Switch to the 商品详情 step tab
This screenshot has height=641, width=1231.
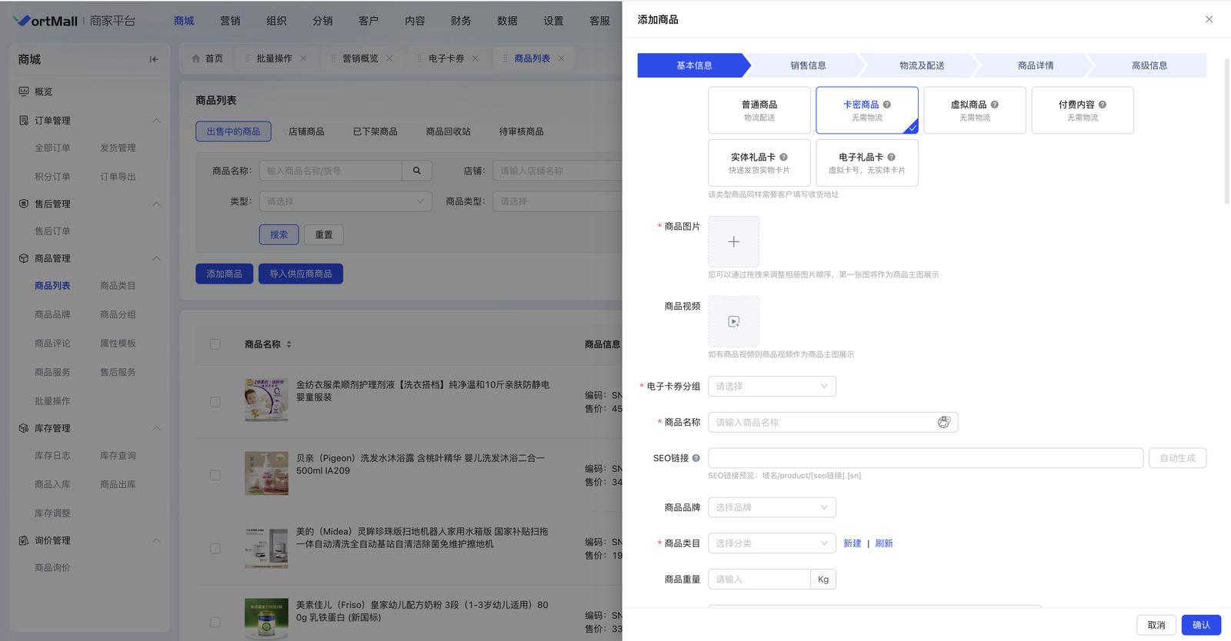1036,65
